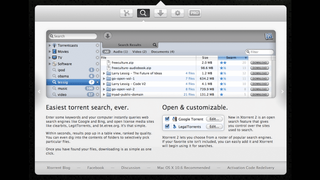Image resolution: width=320 pixels, height=180 pixels.
Task: Filter results by Video (2)
Action: [139, 51]
